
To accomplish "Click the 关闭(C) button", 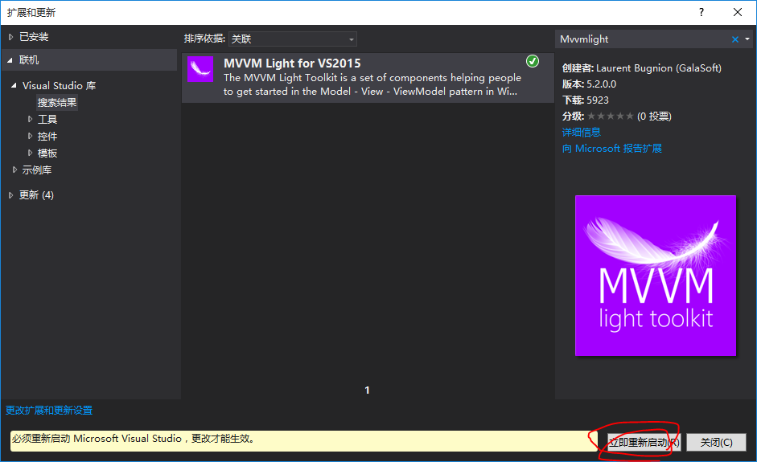I will coord(717,442).
